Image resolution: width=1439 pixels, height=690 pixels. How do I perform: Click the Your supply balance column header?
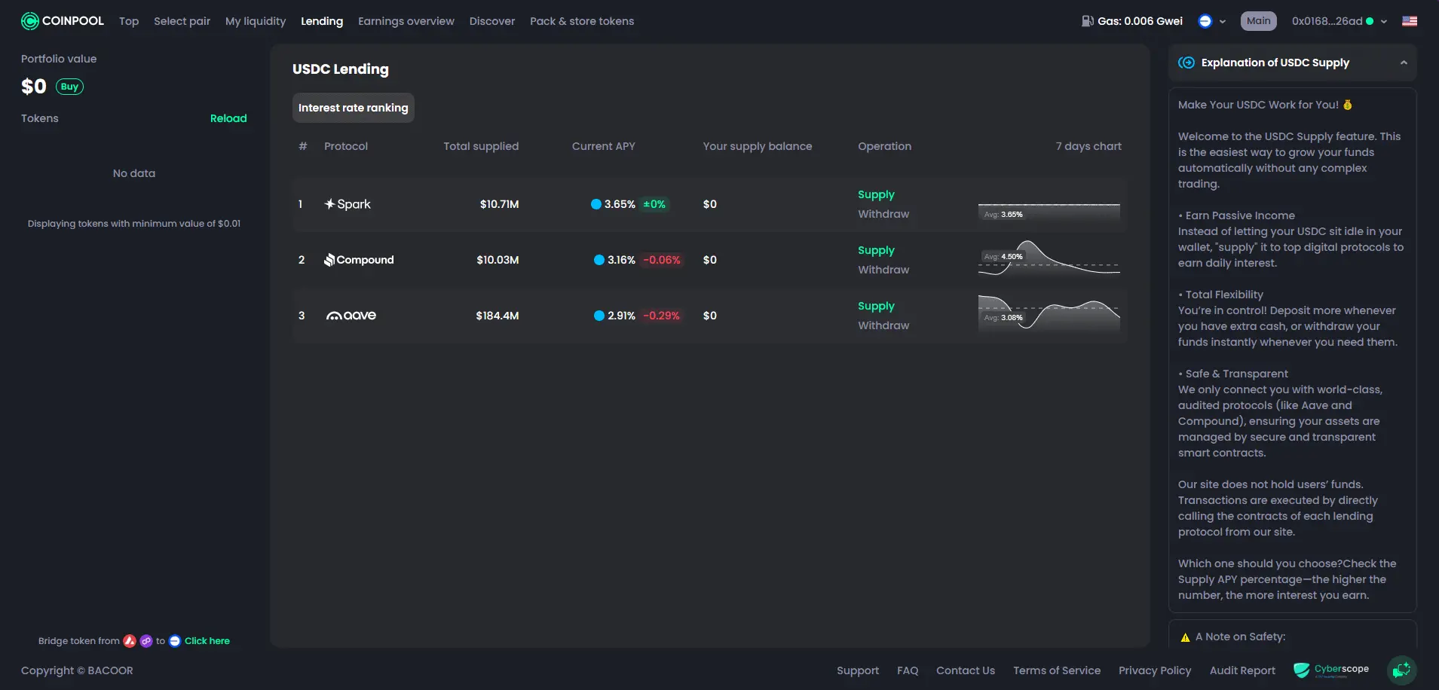click(758, 146)
